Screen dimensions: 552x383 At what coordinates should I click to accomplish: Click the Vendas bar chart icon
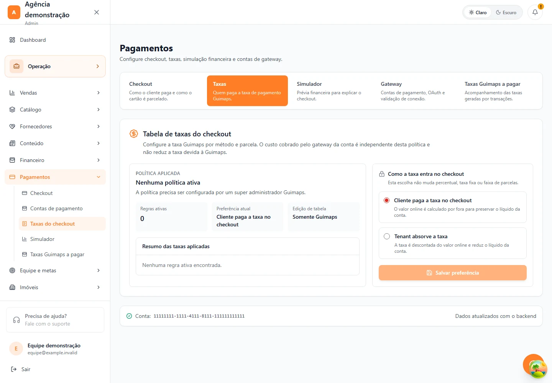tap(12, 93)
